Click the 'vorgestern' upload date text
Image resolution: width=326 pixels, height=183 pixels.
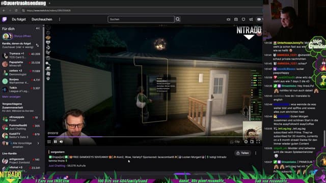[58, 152]
